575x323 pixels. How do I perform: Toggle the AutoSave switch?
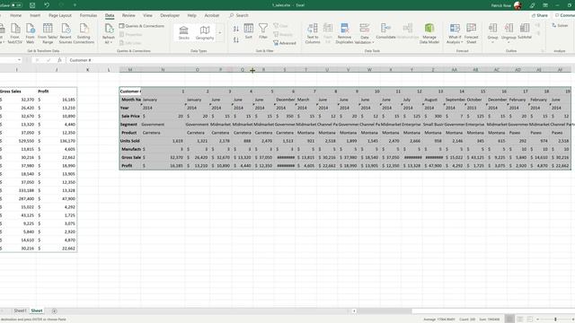pyautogui.click(x=17, y=5)
